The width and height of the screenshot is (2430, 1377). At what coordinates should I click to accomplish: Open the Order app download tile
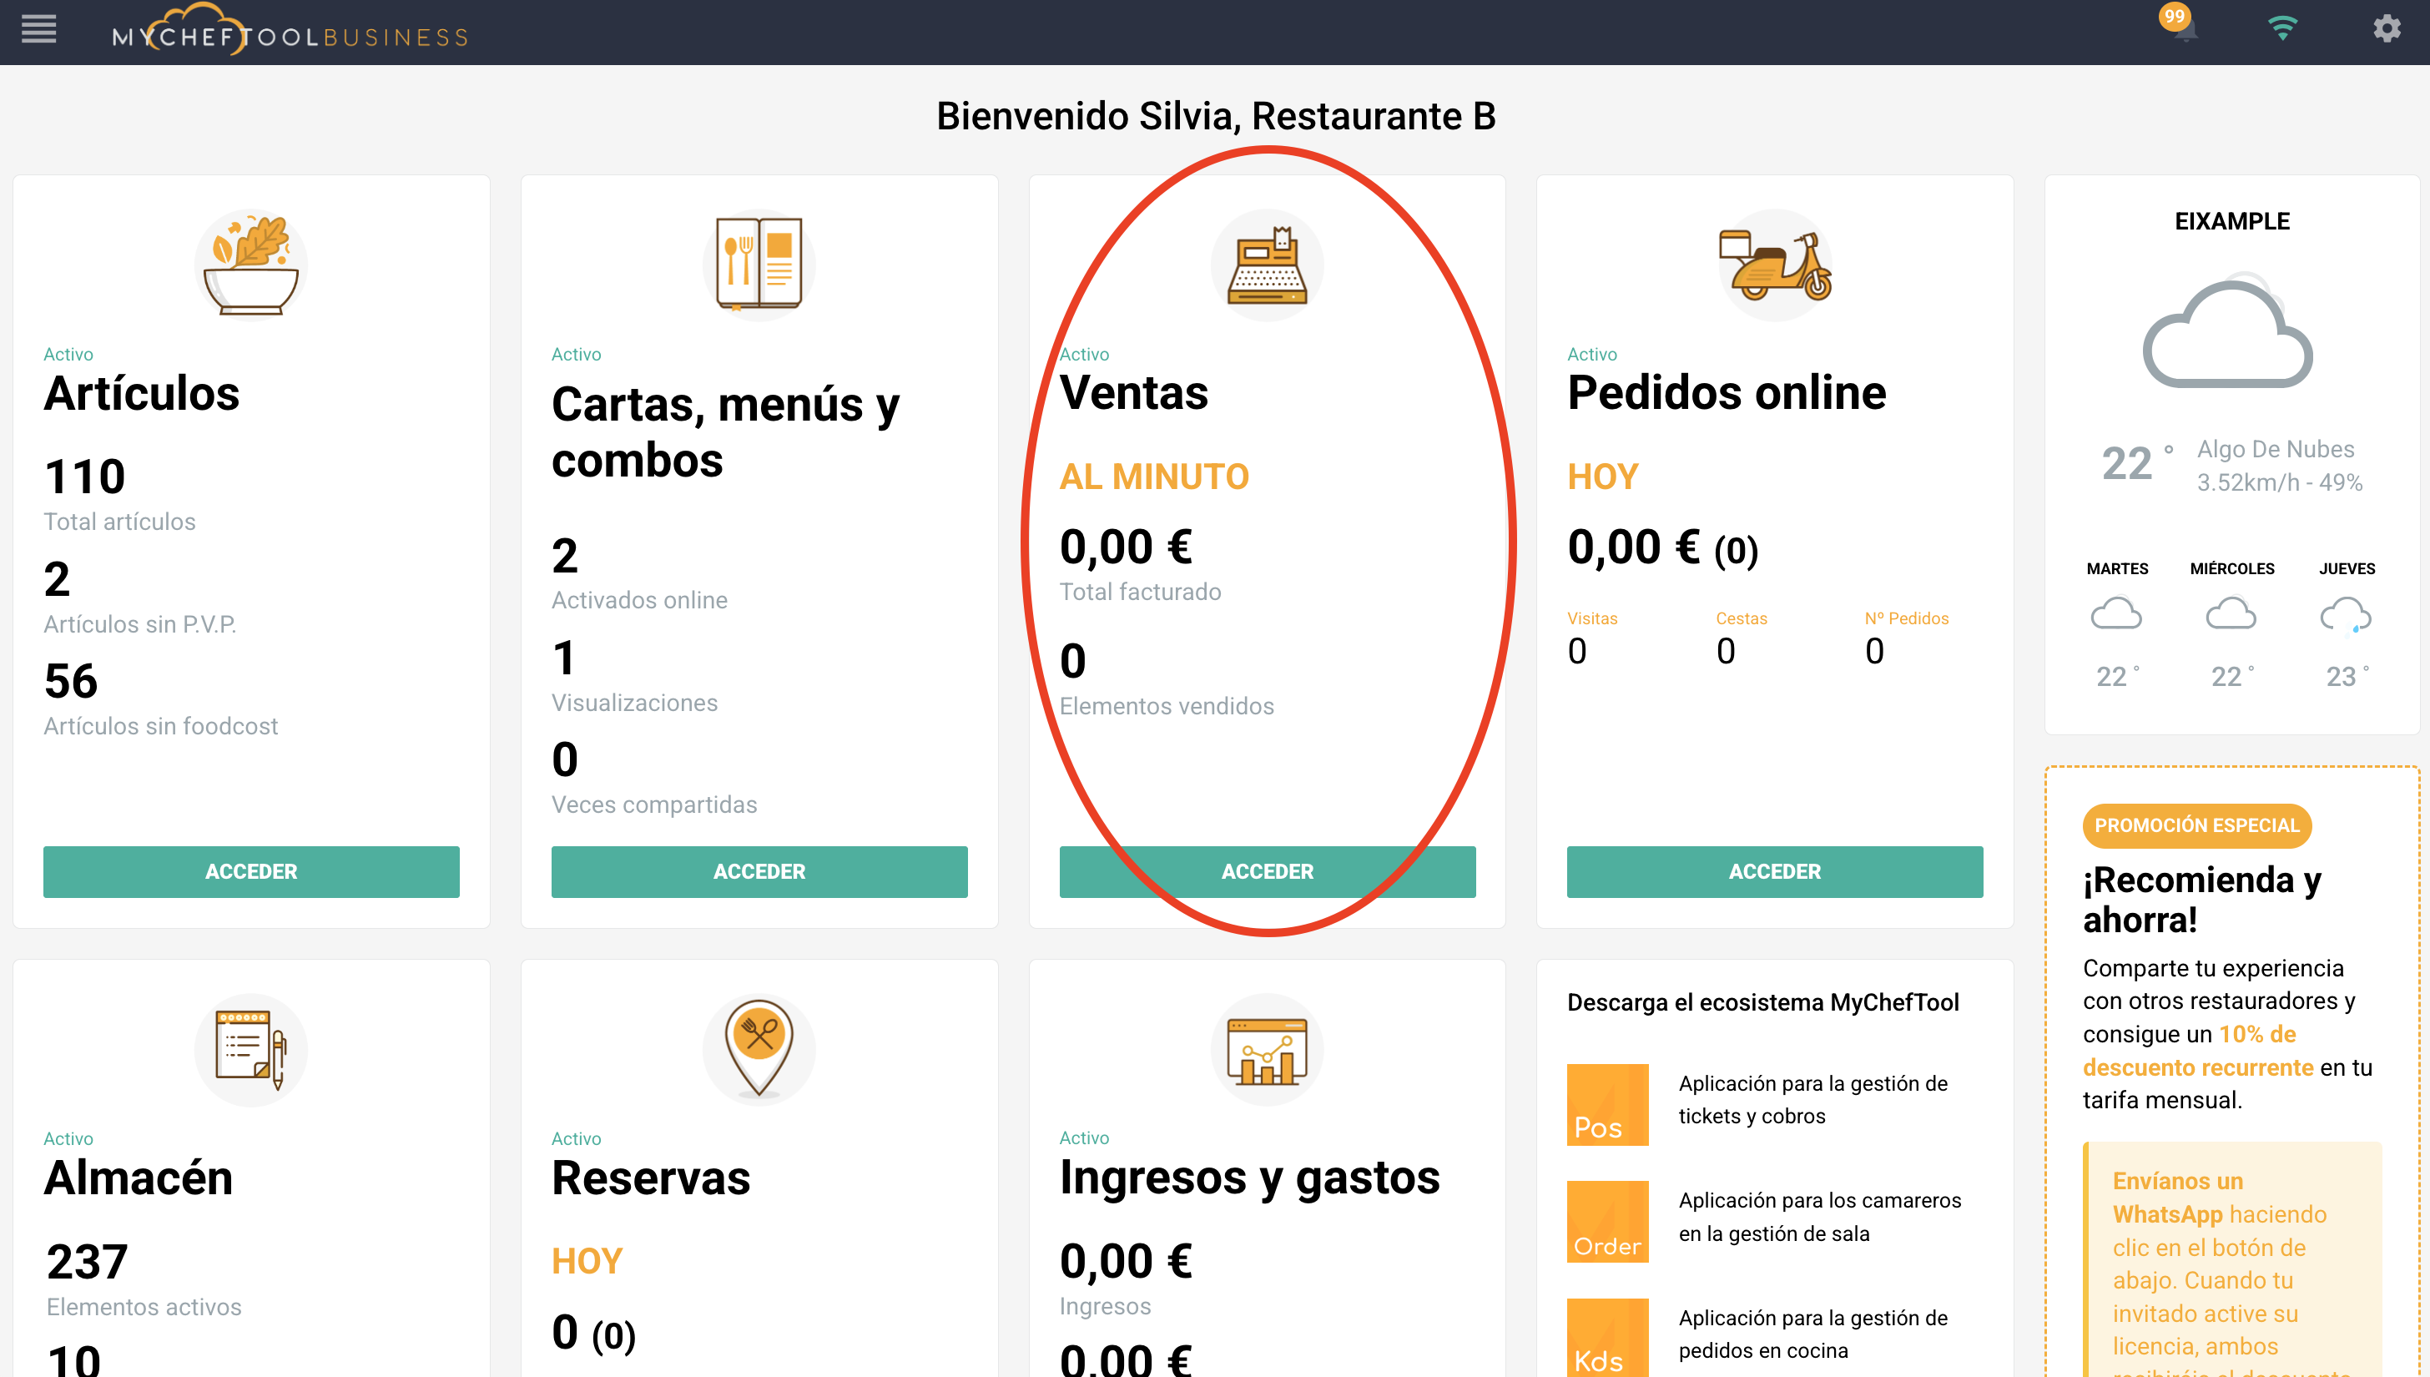(x=1607, y=1222)
